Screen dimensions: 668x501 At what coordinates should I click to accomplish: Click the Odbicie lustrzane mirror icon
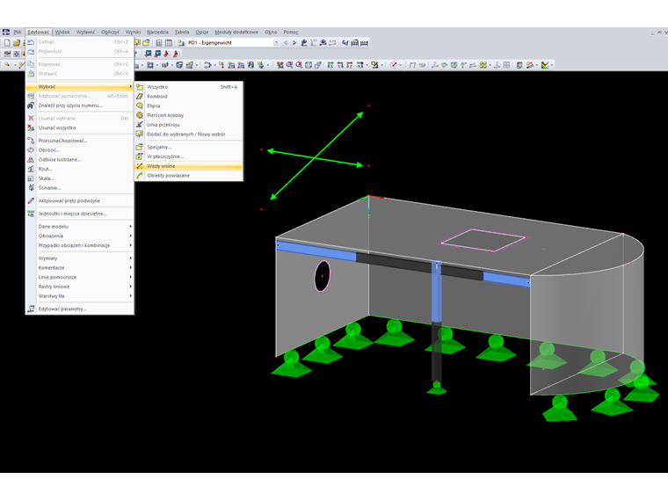[x=31, y=159]
